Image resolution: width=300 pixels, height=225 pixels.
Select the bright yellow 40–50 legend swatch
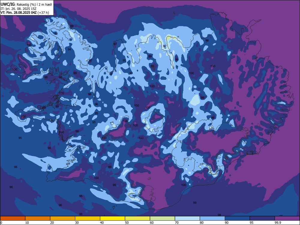click(112, 218)
